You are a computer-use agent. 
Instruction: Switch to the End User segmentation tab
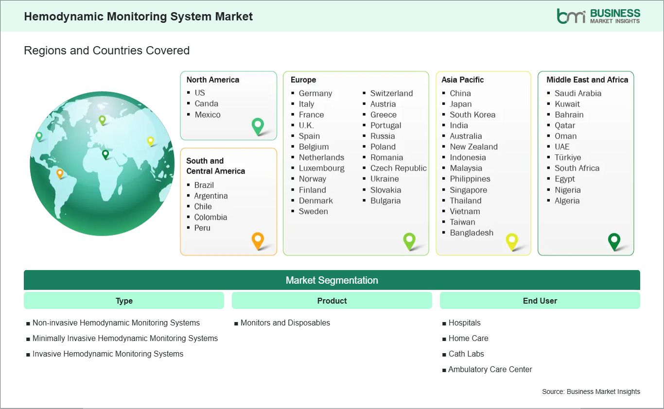tap(540, 301)
